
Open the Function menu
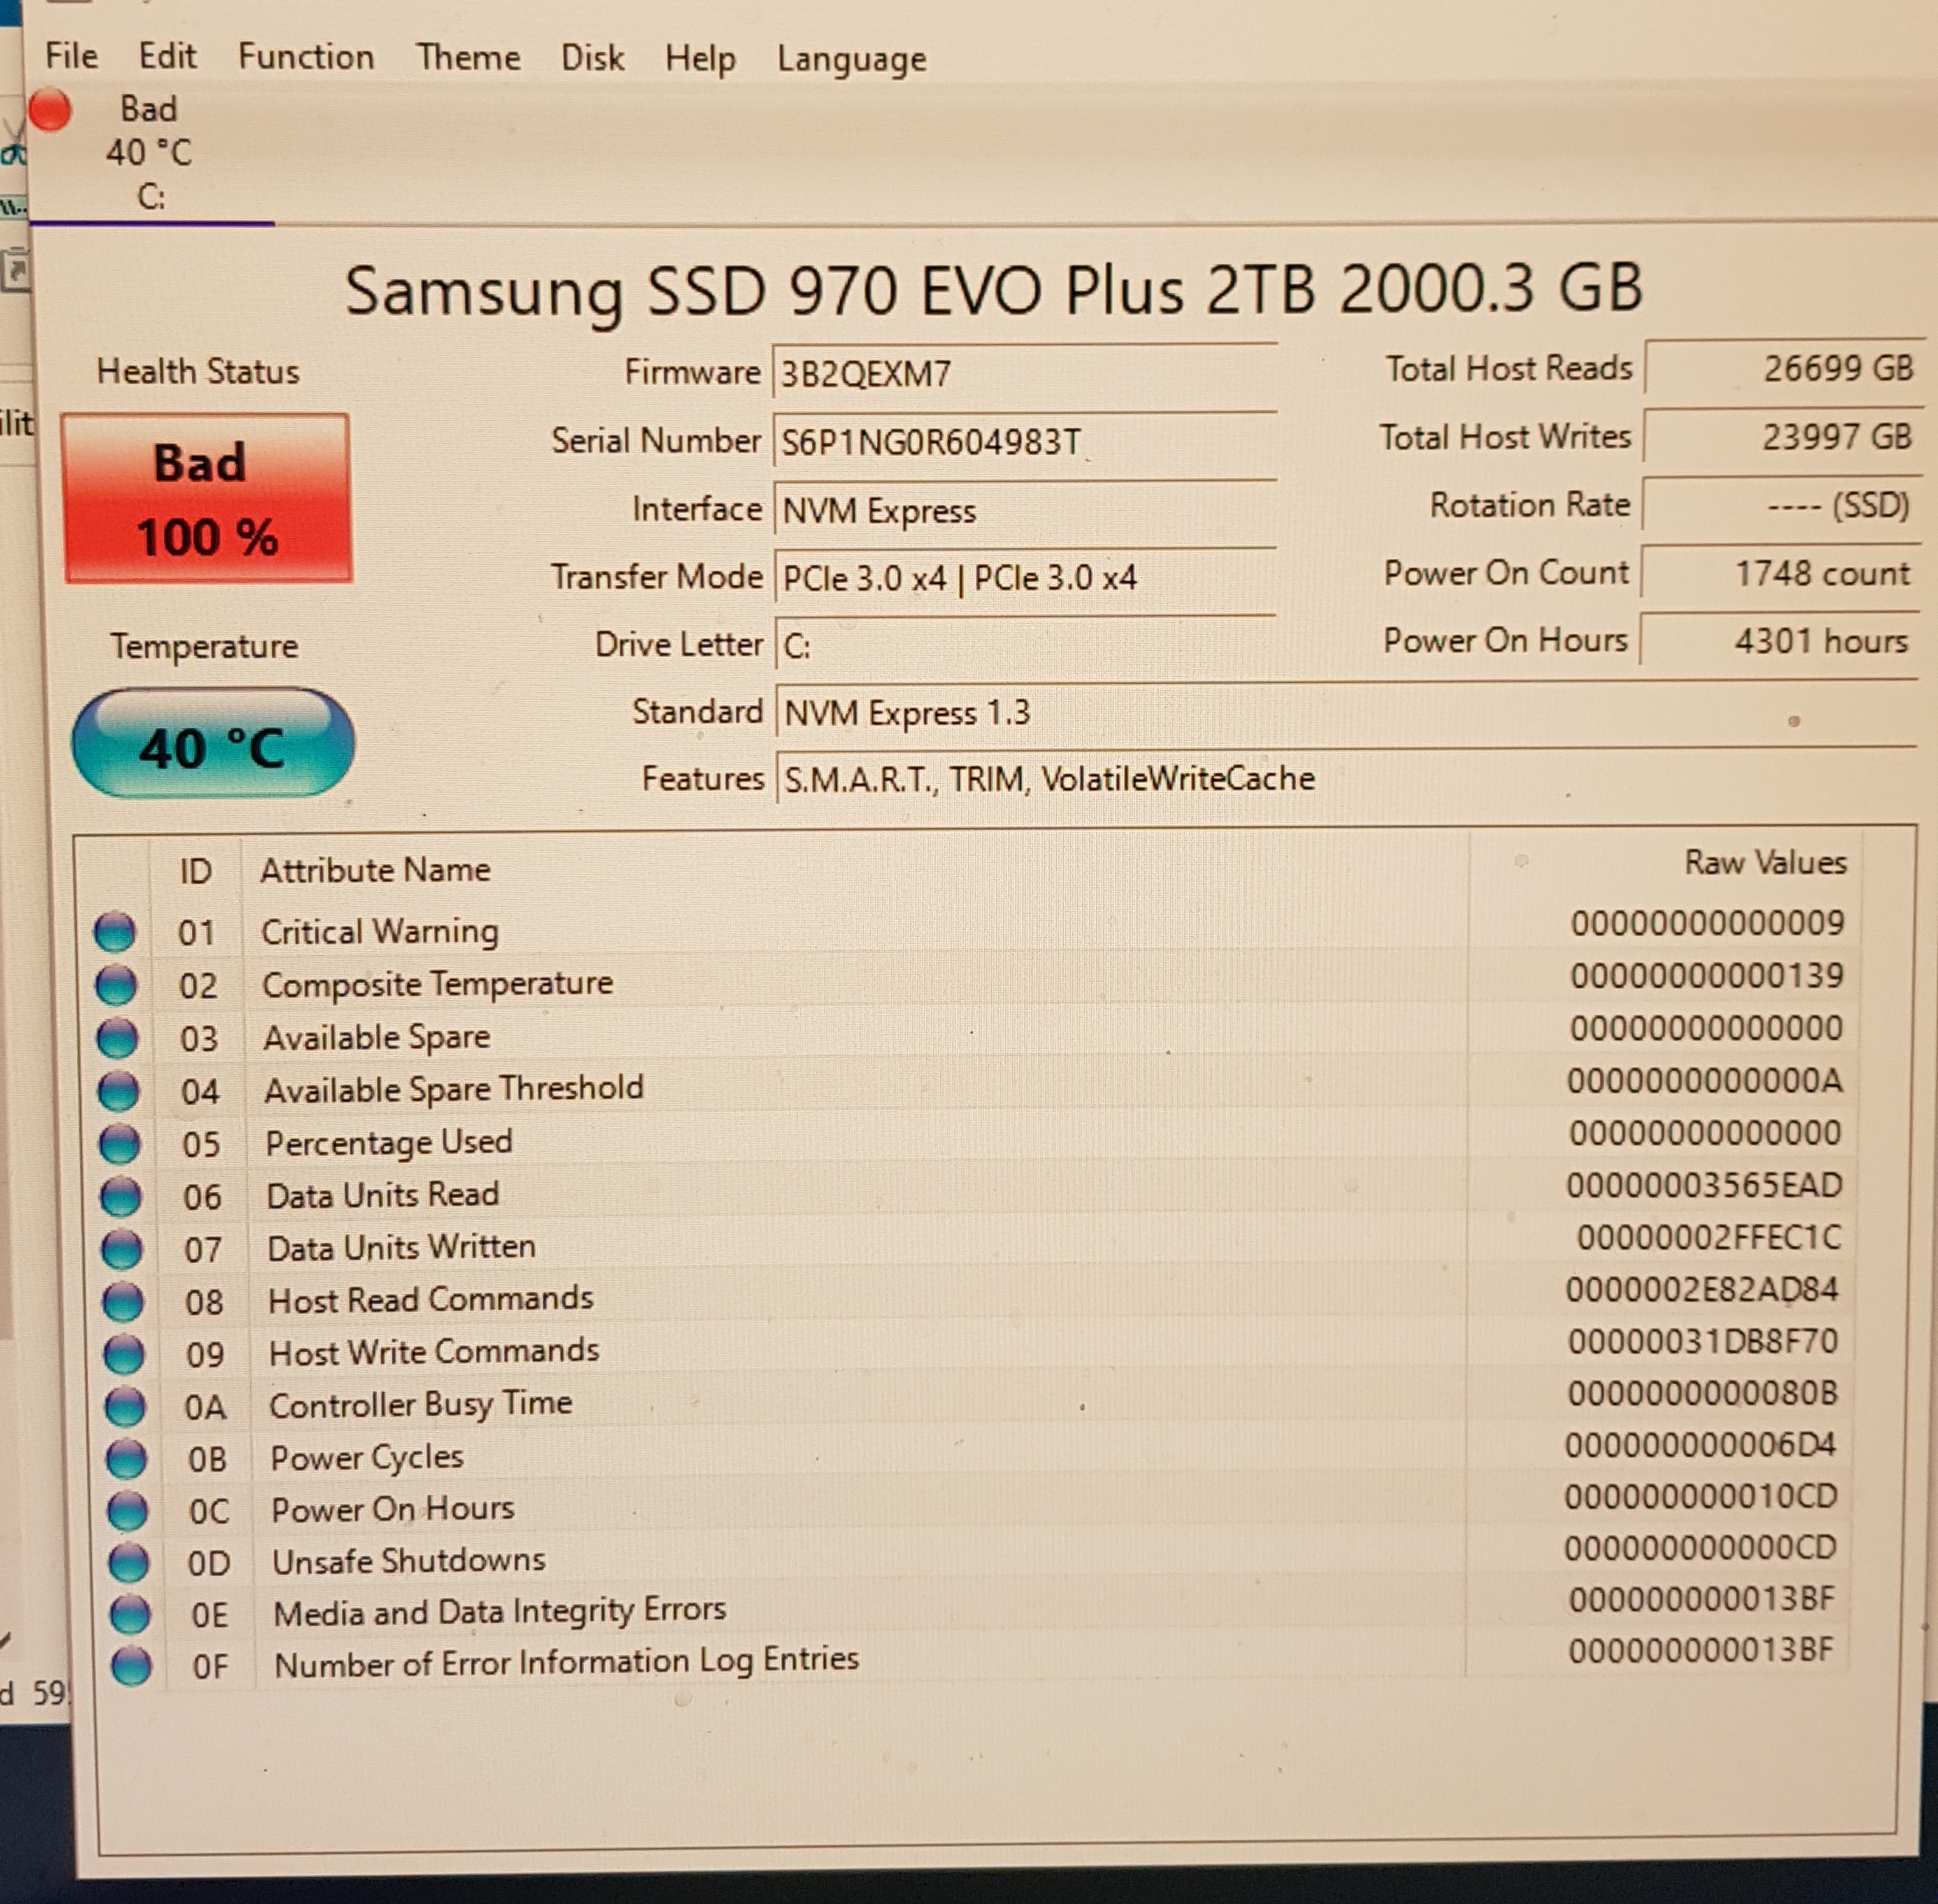306,57
